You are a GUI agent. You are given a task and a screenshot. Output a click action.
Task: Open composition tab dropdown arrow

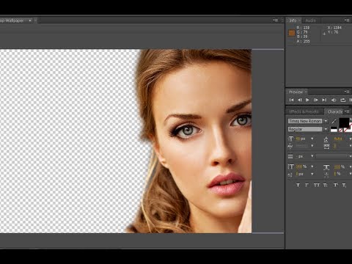tap(30, 21)
